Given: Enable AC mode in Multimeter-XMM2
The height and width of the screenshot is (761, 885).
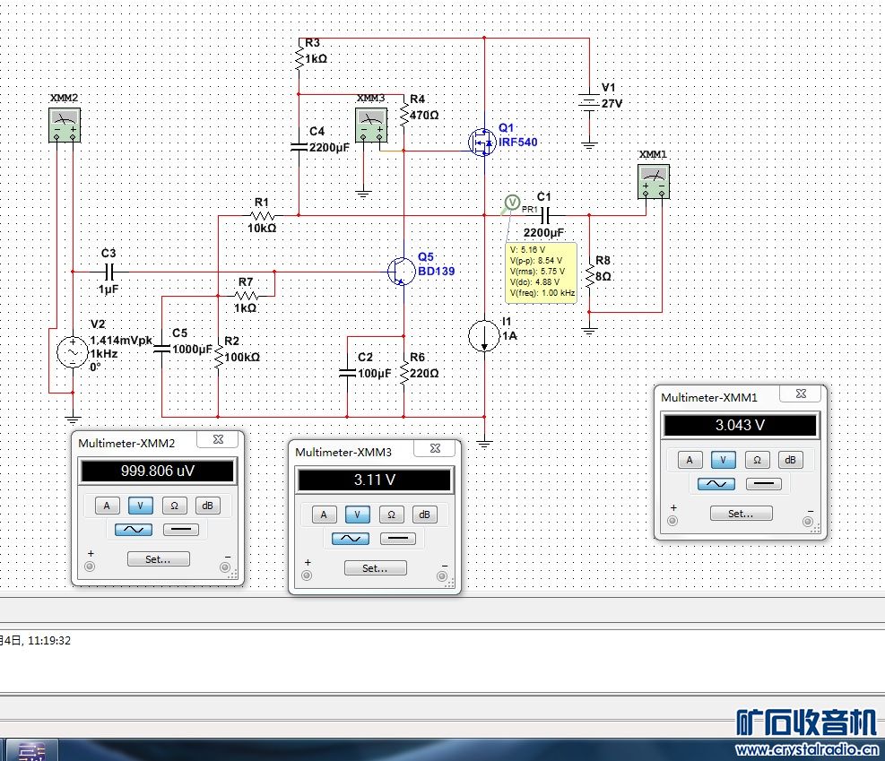Looking at the screenshot, I should (x=133, y=530).
